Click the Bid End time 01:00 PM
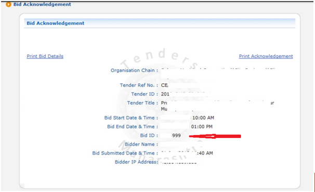The height and width of the screenshot is (192, 315). coord(202,127)
